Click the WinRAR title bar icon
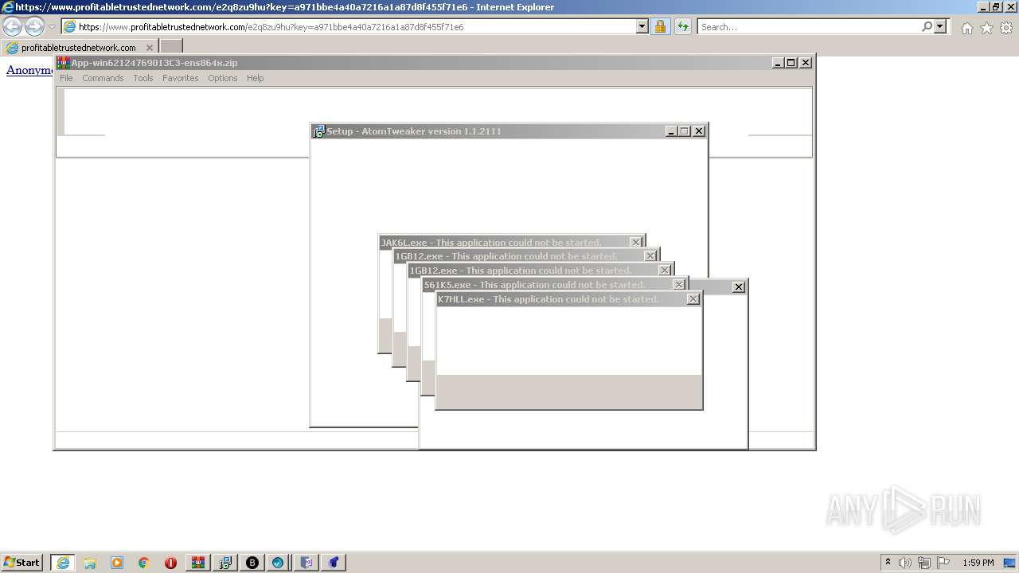Screen dimensions: 1019x573 pyautogui.click(x=64, y=63)
